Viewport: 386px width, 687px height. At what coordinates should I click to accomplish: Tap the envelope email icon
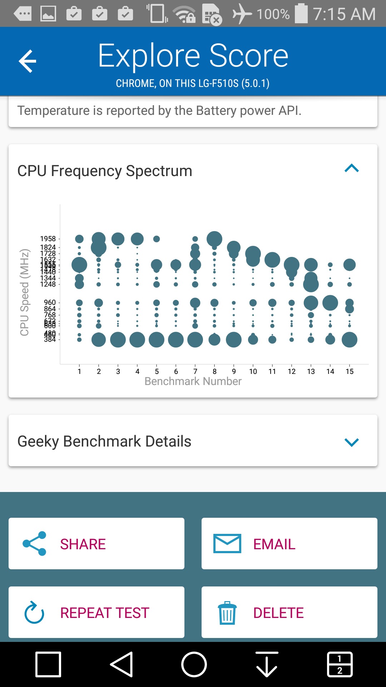(227, 544)
